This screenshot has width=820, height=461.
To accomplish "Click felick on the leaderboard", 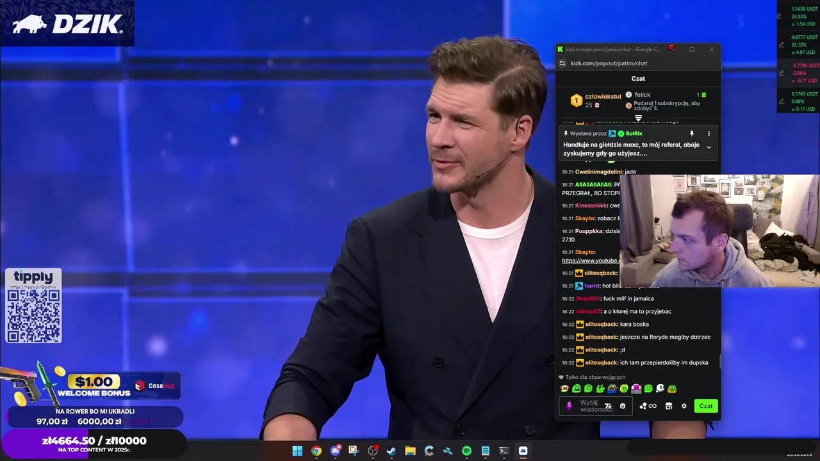I will coord(643,95).
